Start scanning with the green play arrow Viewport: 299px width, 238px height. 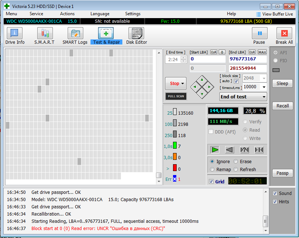pyautogui.click(x=215, y=149)
